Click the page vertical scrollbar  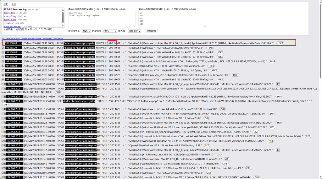coord(320,94)
